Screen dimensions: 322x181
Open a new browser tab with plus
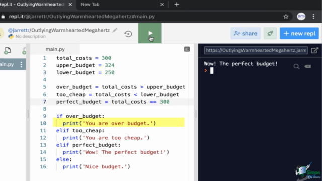(x=177, y=5)
